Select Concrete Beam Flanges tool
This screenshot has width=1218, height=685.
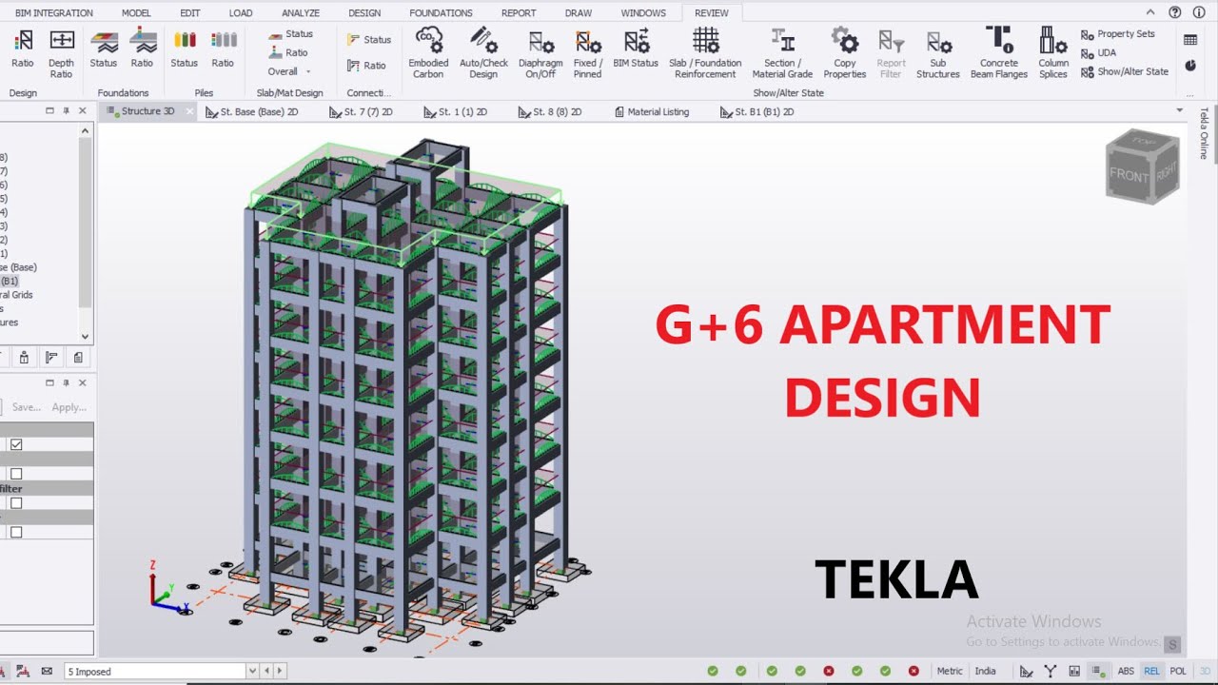click(999, 53)
